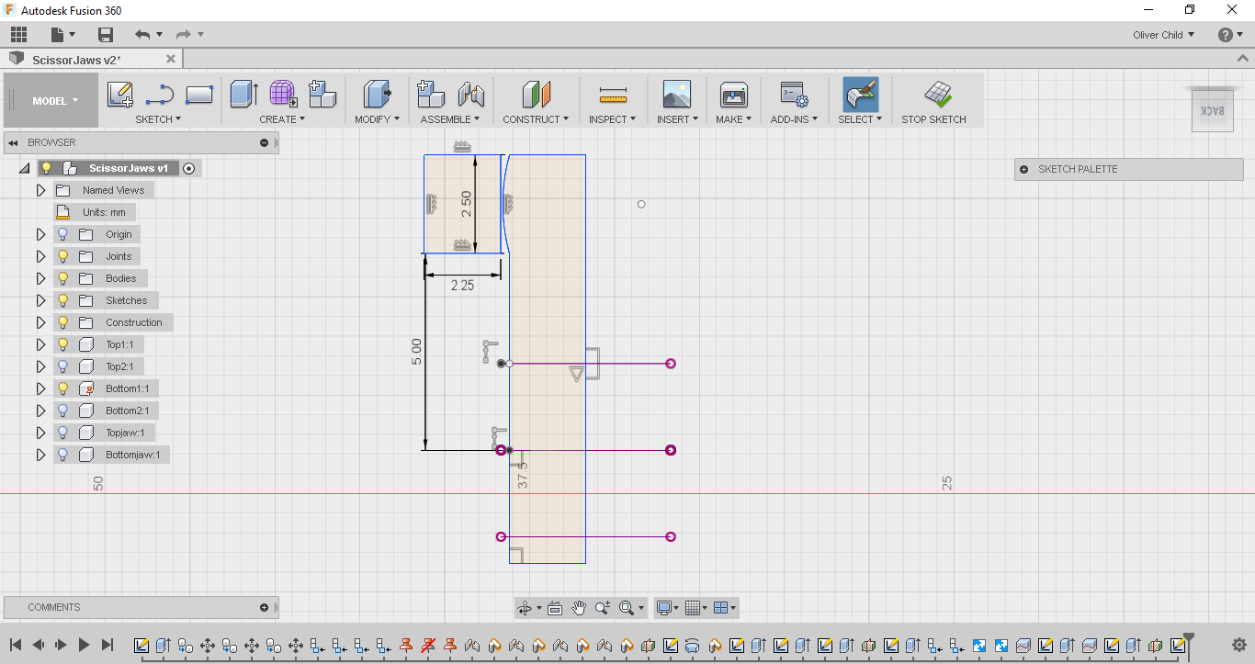The width and height of the screenshot is (1255, 664).
Task: Select the Pan hand tool
Action: click(579, 608)
